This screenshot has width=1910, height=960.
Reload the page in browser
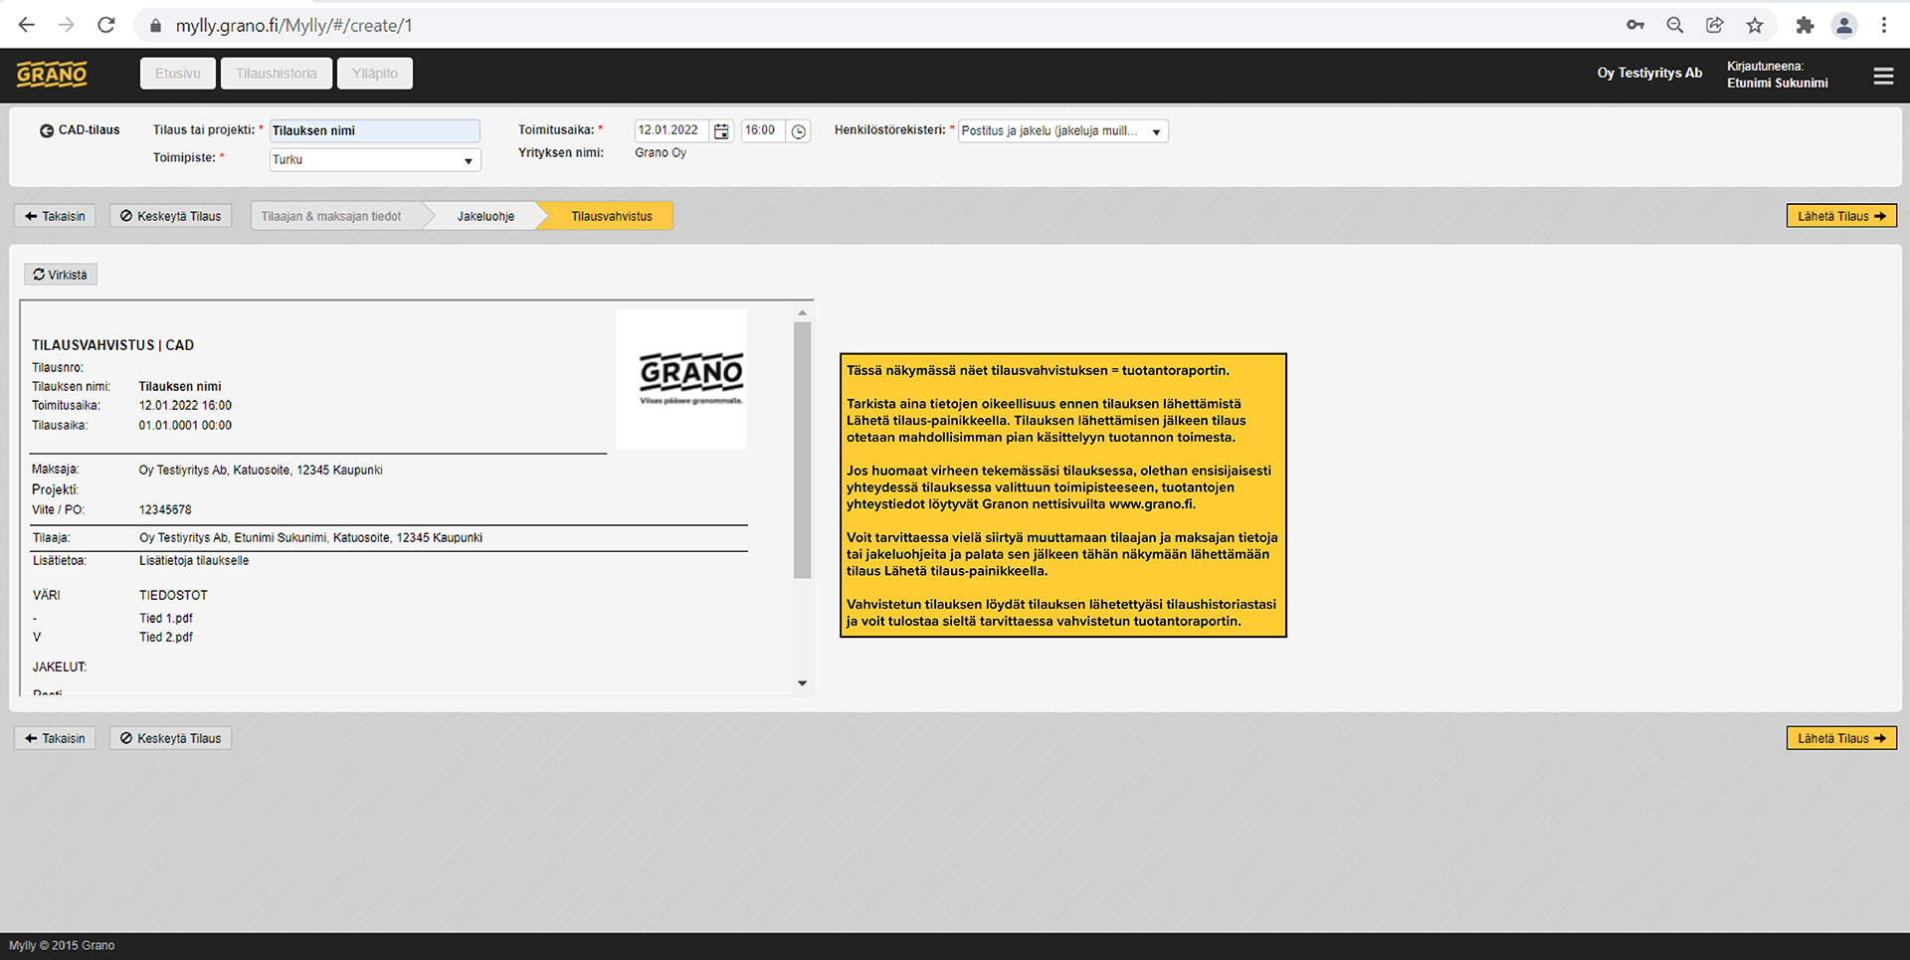tap(106, 25)
